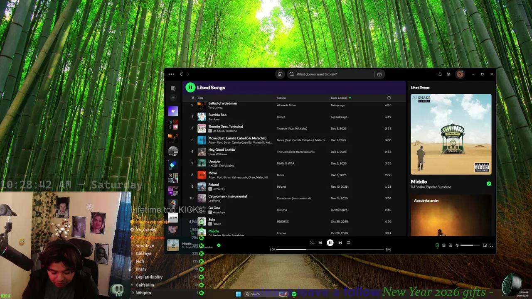
Task: Click the now-playing cover thumbnail in the player bar
Action: [173, 245]
